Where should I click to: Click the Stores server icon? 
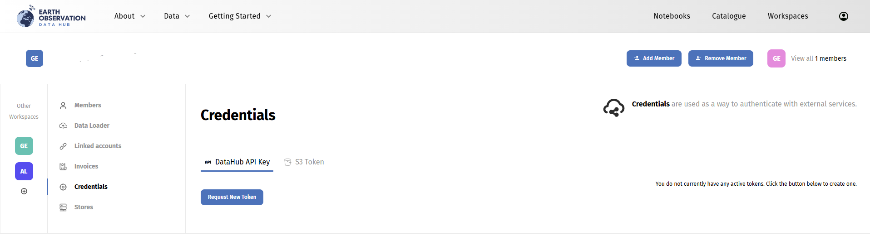(63, 207)
